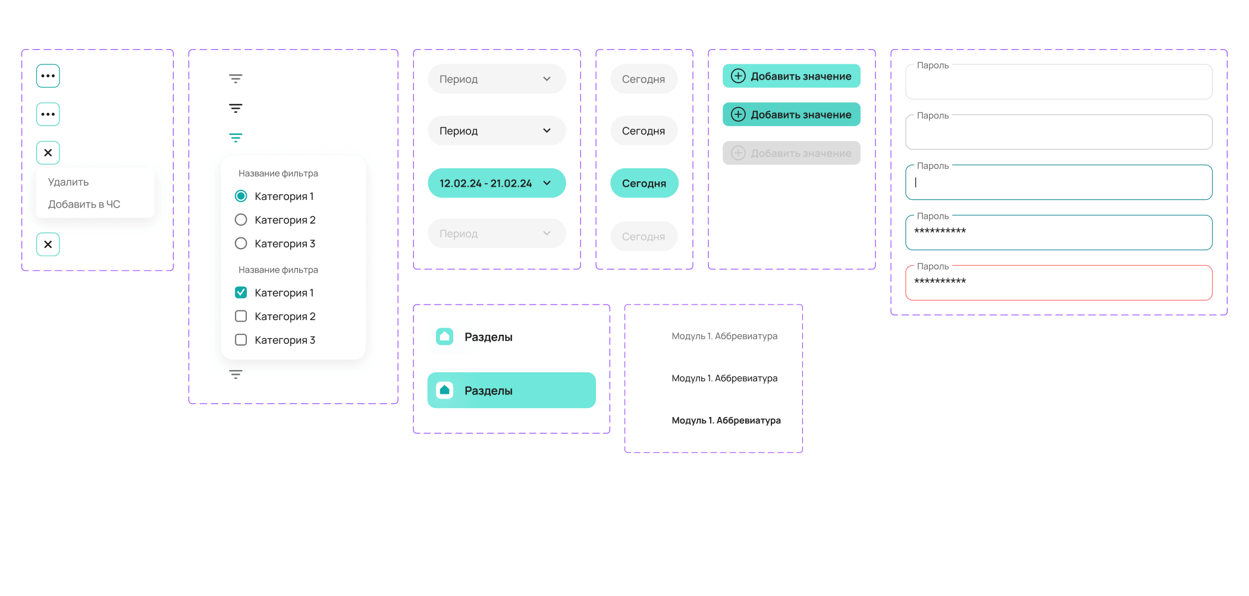This screenshot has height=596, width=1249.
Task: Select the Категория 1 radio button
Action: click(x=241, y=196)
